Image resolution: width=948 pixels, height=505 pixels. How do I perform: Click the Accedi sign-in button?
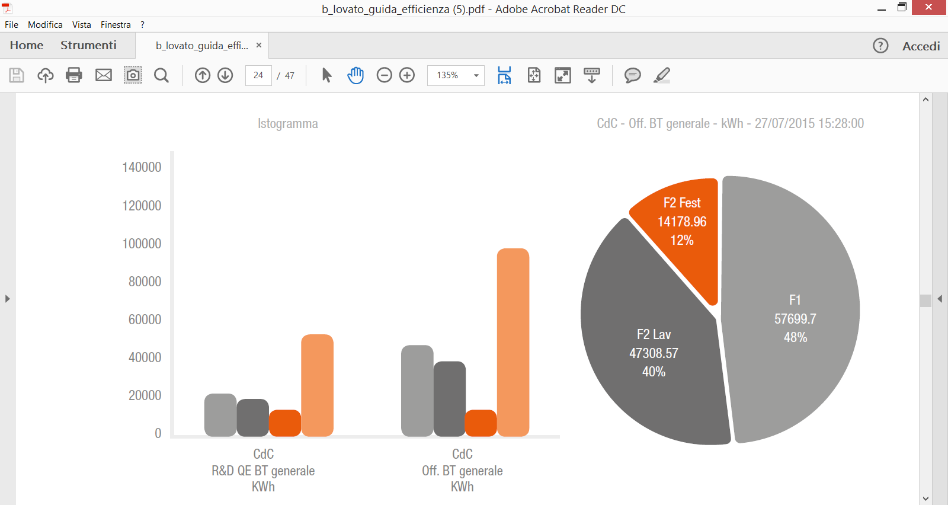pos(921,46)
